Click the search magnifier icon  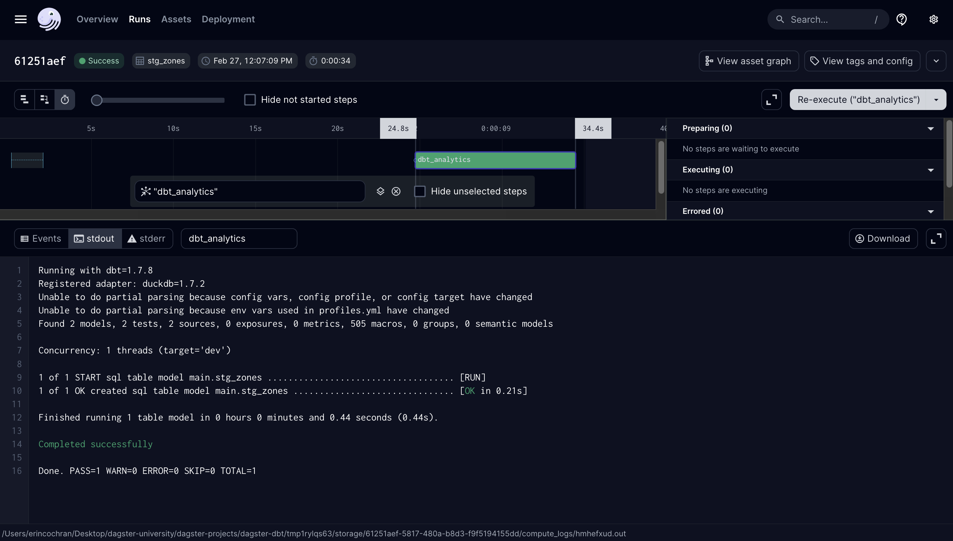pyautogui.click(x=780, y=19)
